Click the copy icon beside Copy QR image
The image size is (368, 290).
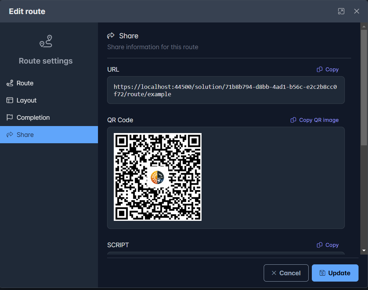coord(293,120)
